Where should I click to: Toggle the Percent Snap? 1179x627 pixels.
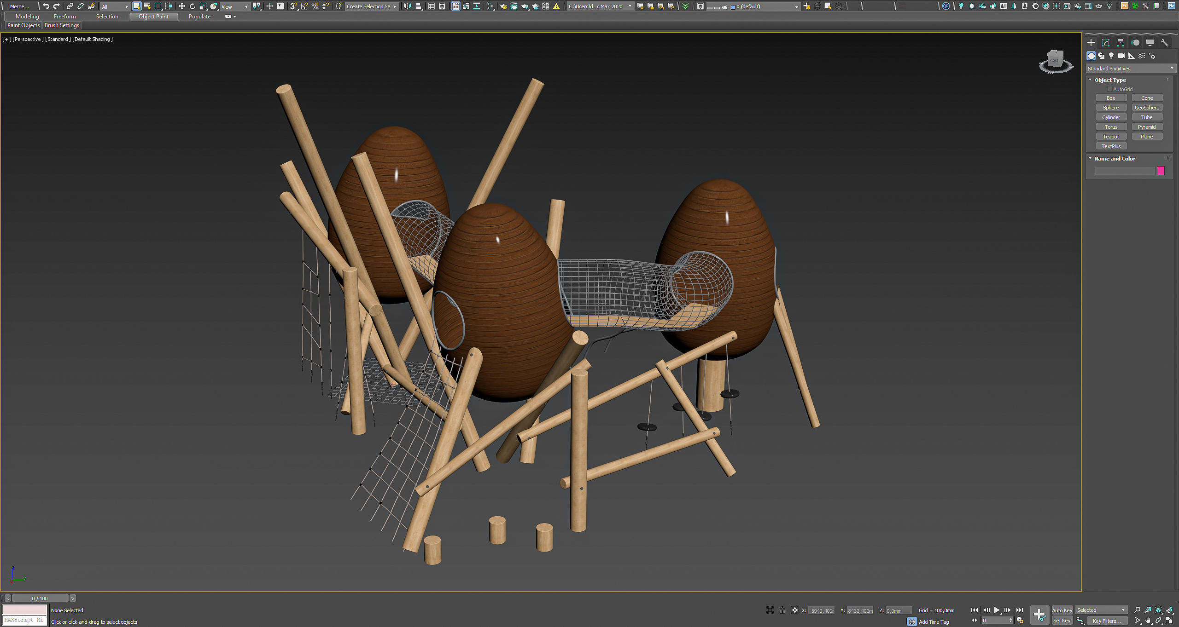pos(315,6)
